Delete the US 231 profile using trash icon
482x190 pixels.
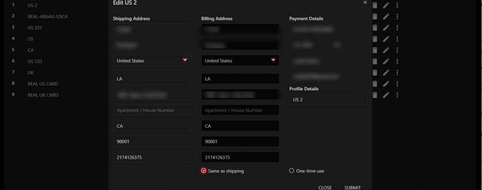[375, 28]
